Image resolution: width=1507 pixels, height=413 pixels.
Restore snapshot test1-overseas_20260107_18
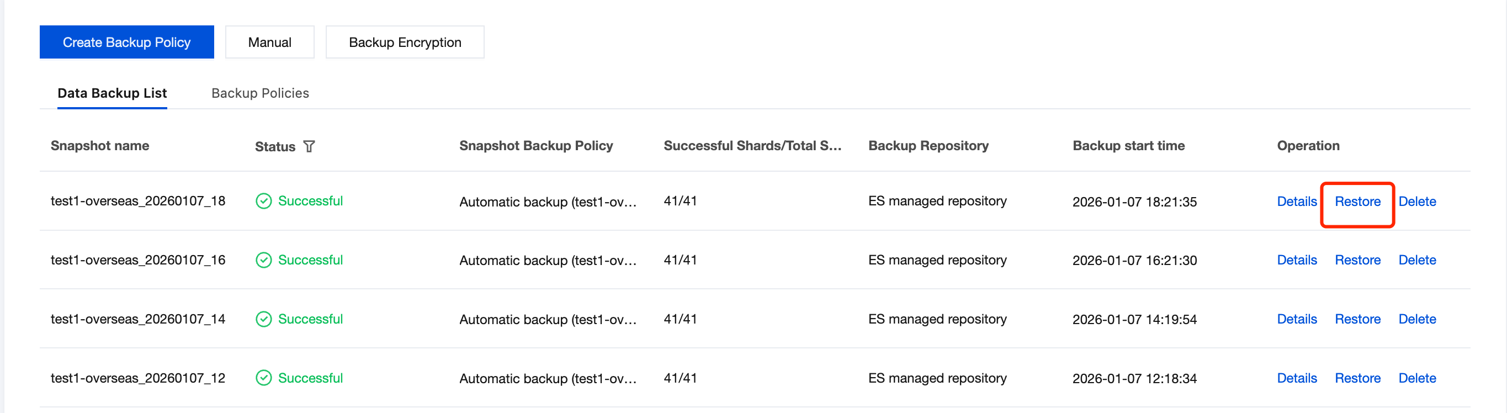click(1357, 201)
